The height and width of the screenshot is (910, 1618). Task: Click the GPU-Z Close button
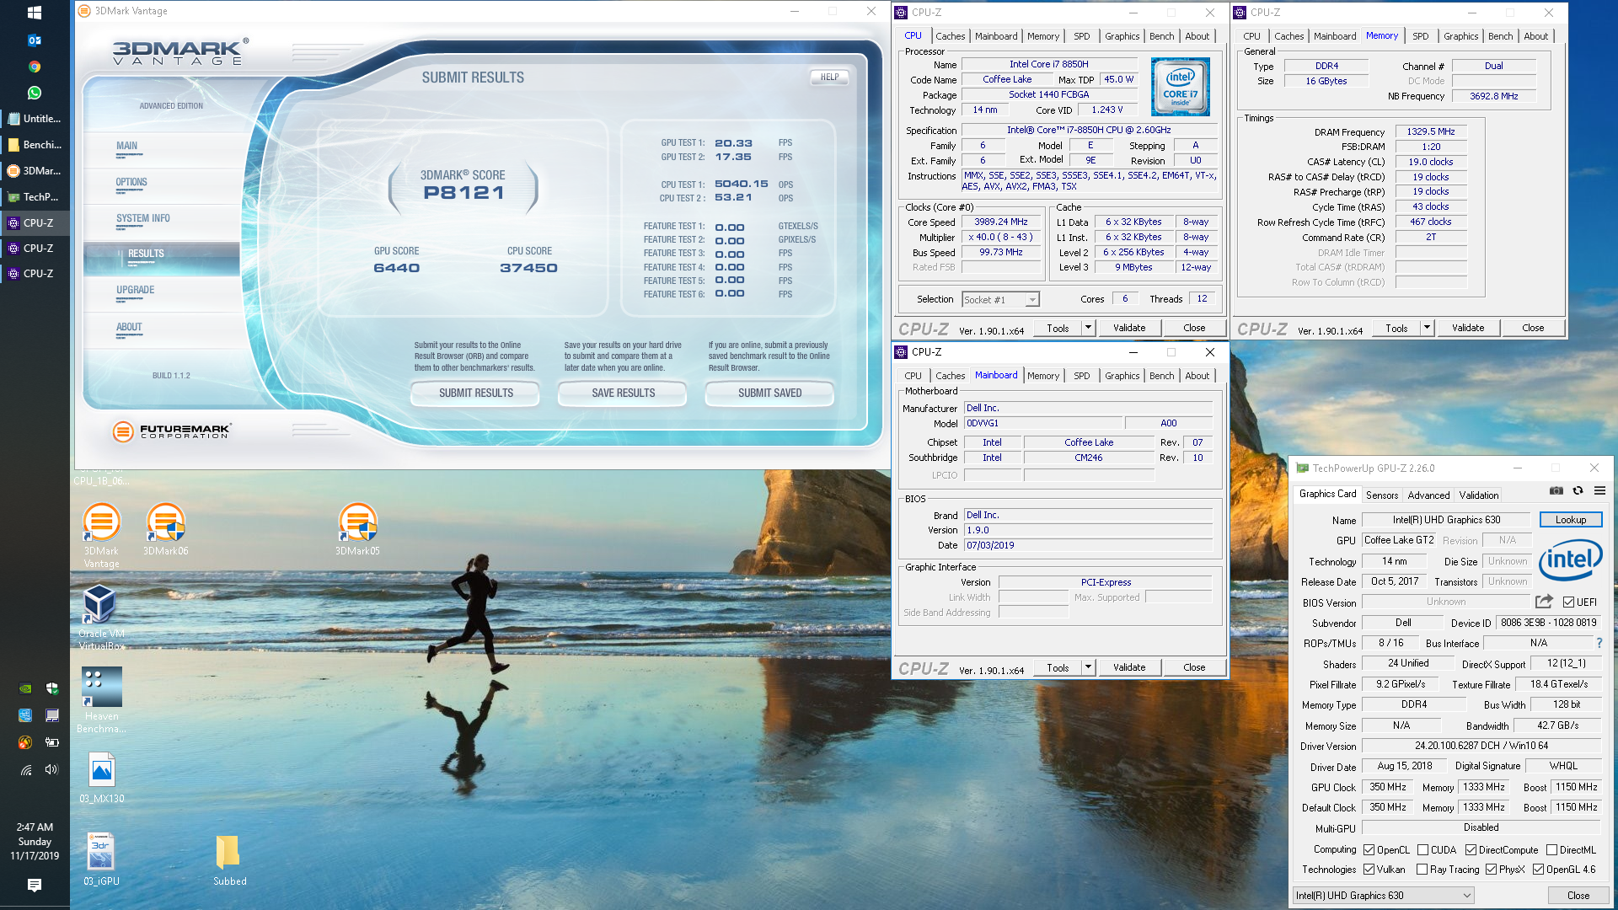point(1578,896)
